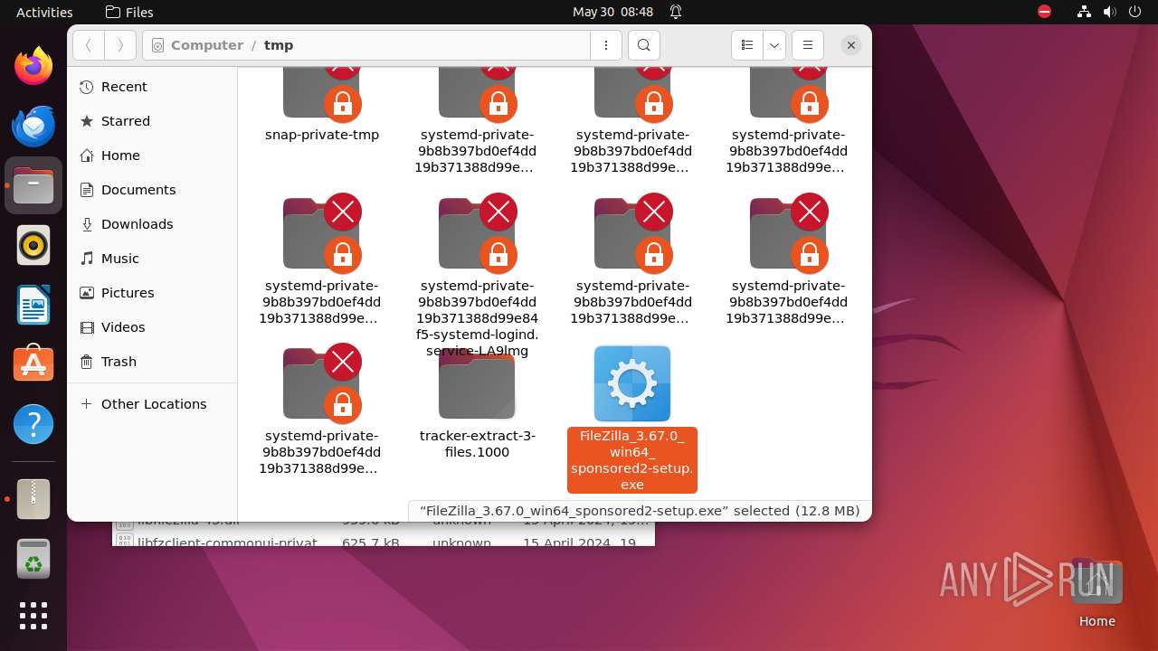Screen dimensions: 1158x651
Task: Click the volume icon in system tray
Action: (x=1110, y=12)
